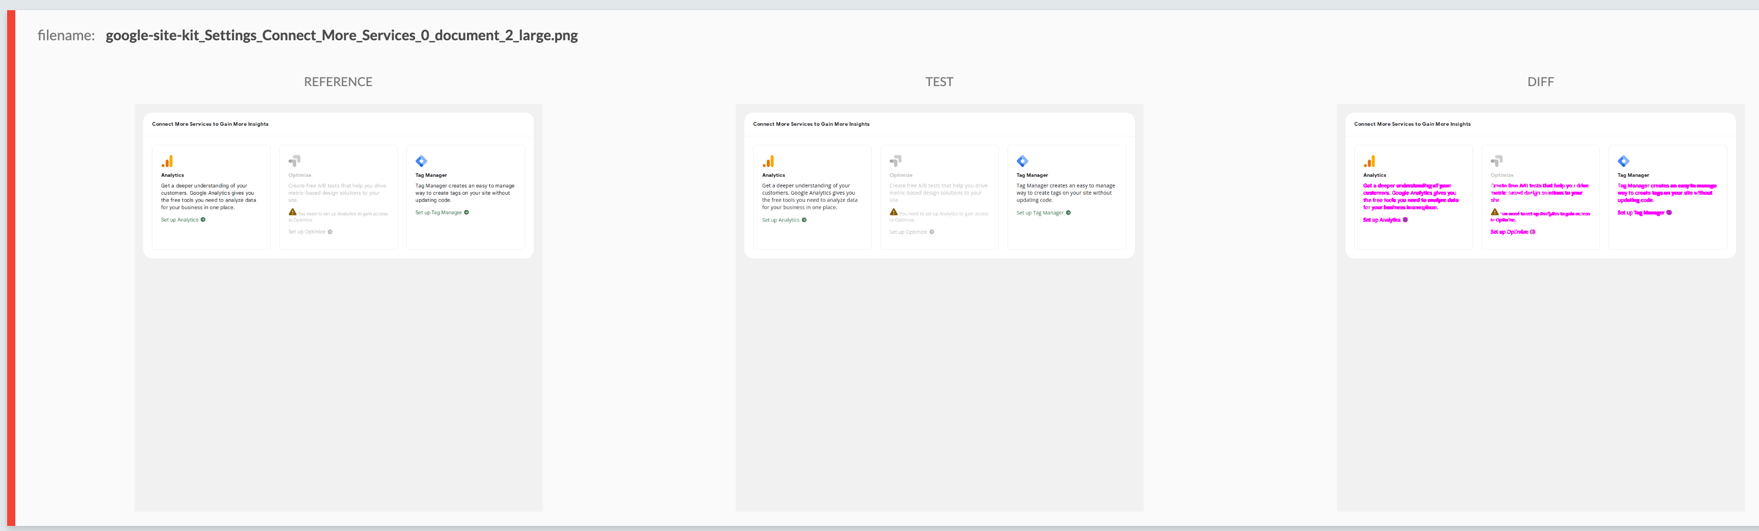Click the arrow icon beside Set up Optimize in REFERENCE
Viewport: 1759px width, 531px height.
click(x=330, y=232)
